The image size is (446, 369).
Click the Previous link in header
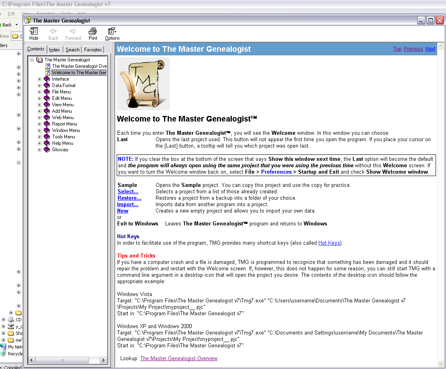[413, 49]
